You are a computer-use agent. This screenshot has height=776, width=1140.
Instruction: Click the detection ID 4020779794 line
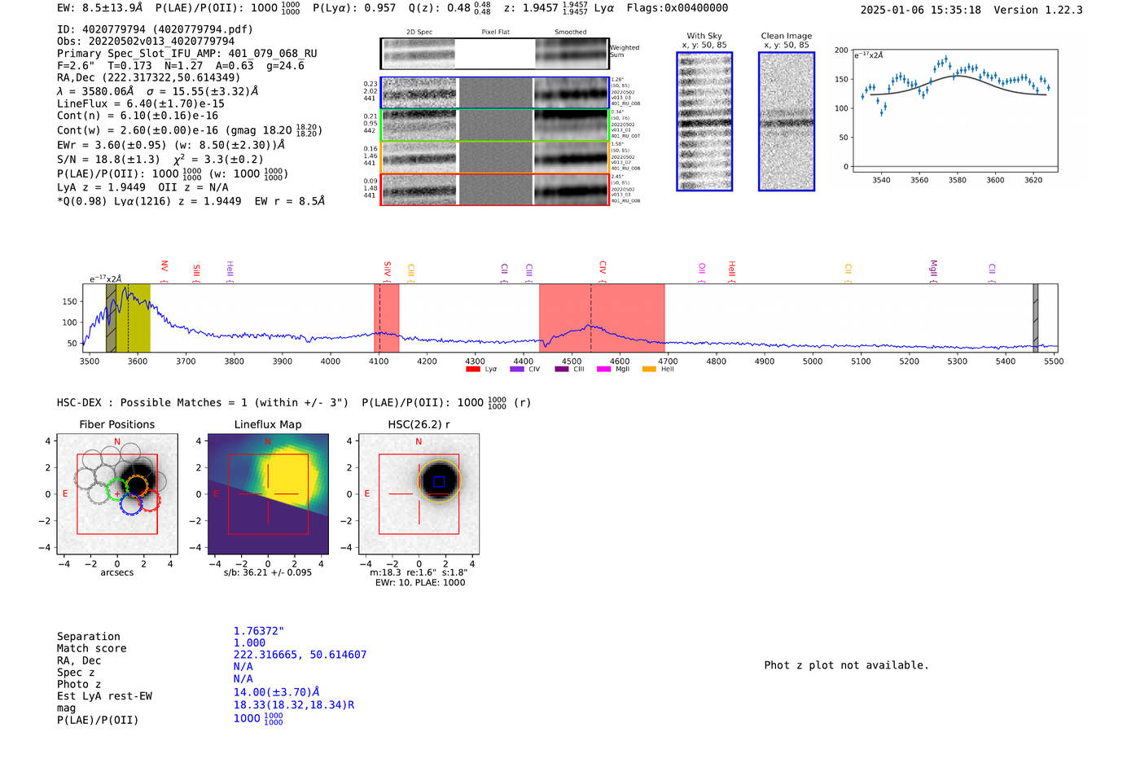click(155, 29)
